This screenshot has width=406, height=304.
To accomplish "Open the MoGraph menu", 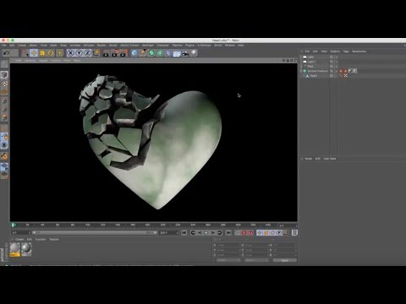I will click(148, 46).
